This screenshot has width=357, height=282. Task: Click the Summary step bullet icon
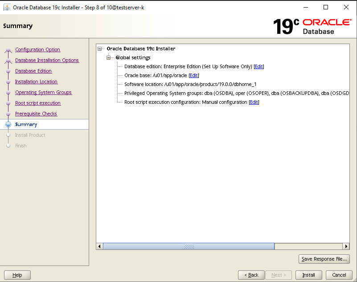click(x=8, y=124)
